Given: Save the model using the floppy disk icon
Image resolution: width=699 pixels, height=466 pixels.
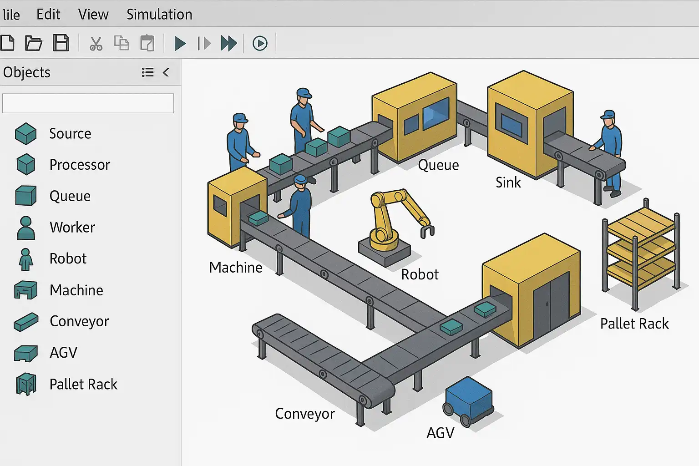Looking at the screenshot, I should [61, 43].
